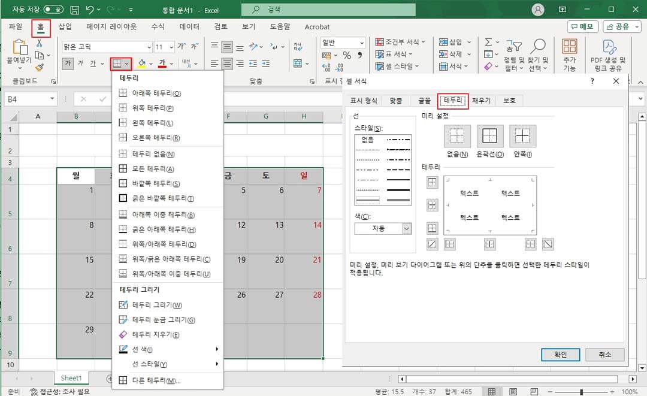
Task: Open the font size dropdown
Action: (x=171, y=47)
